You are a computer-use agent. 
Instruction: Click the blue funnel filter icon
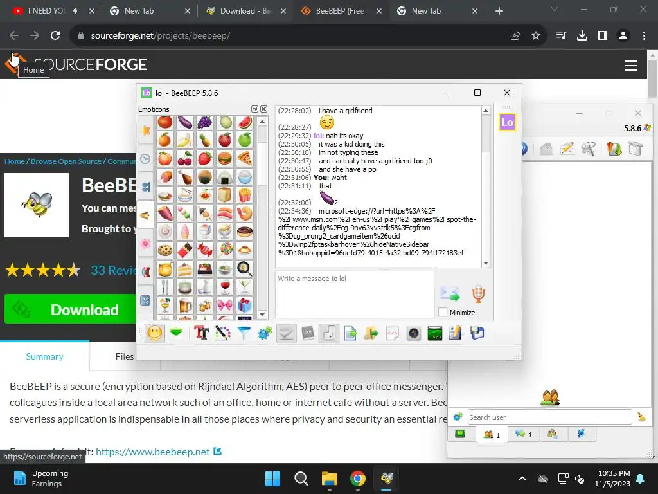point(244,334)
